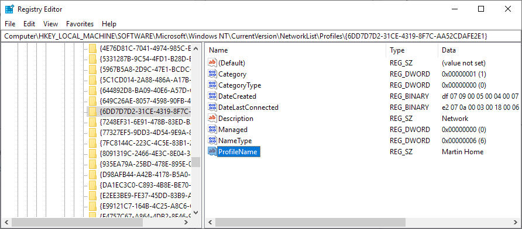Open the Edit menu
Screen dimensions: 522x229
(x=29, y=24)
